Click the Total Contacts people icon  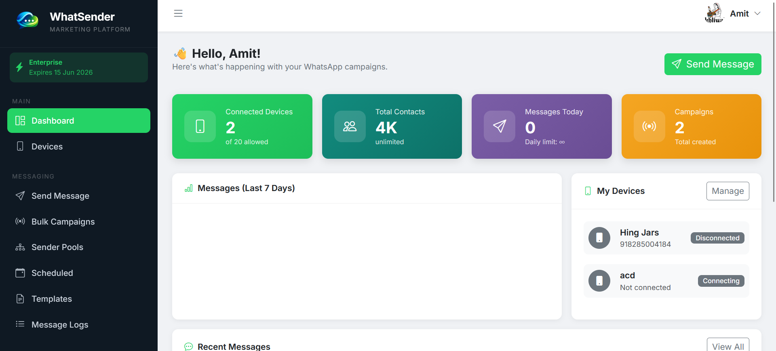350,126
